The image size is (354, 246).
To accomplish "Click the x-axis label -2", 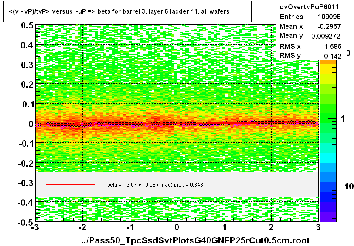I will click(82, 227).
